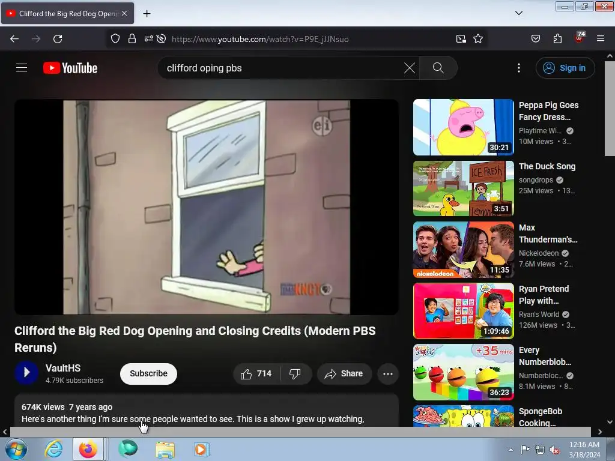List all tabs dropdown arrow
This screenshot has height=461, width=615.
519,13
